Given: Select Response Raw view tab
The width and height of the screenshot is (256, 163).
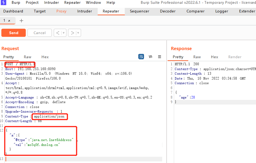Looking at the screenshot, I should tap(197, 57).
